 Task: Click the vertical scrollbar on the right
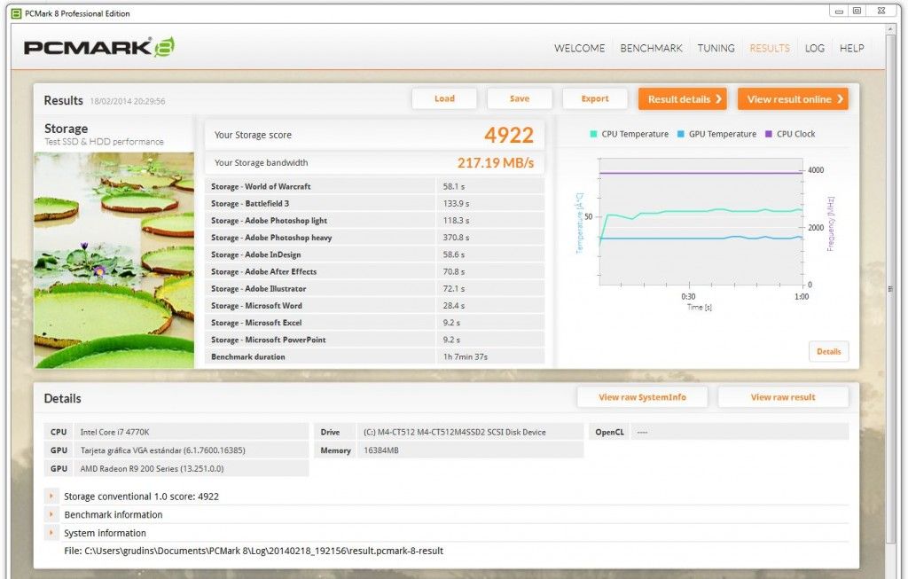(890, 289)
